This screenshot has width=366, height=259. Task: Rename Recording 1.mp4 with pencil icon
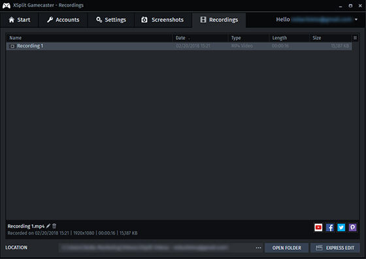[48, 226]
